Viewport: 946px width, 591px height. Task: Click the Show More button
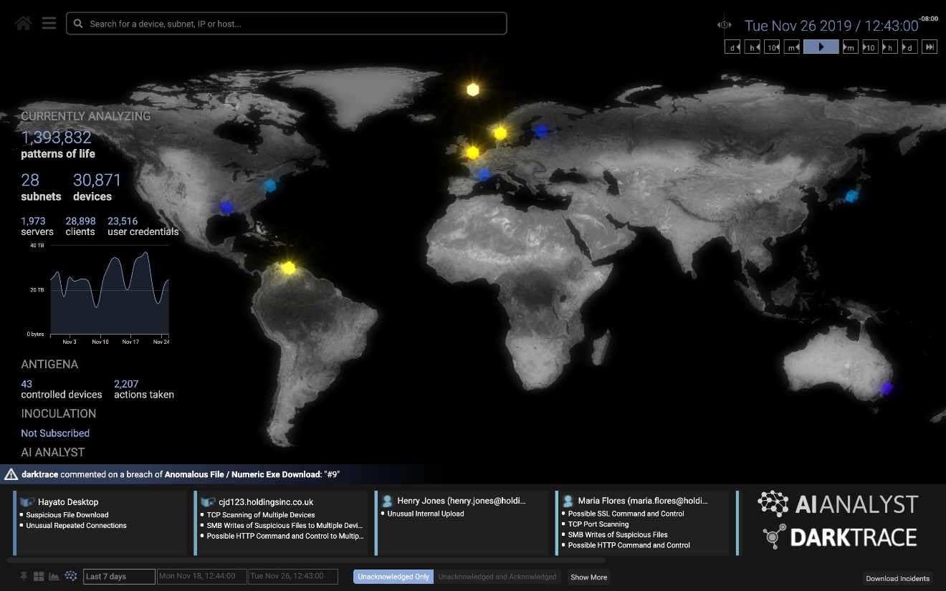588,577
